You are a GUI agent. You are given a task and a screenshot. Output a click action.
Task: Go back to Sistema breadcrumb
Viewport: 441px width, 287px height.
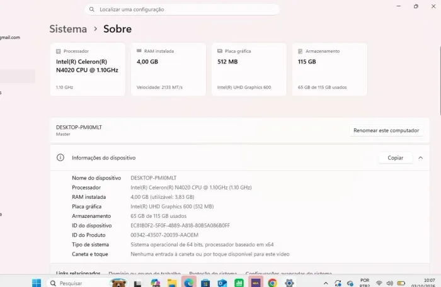[x=68, y=29]
